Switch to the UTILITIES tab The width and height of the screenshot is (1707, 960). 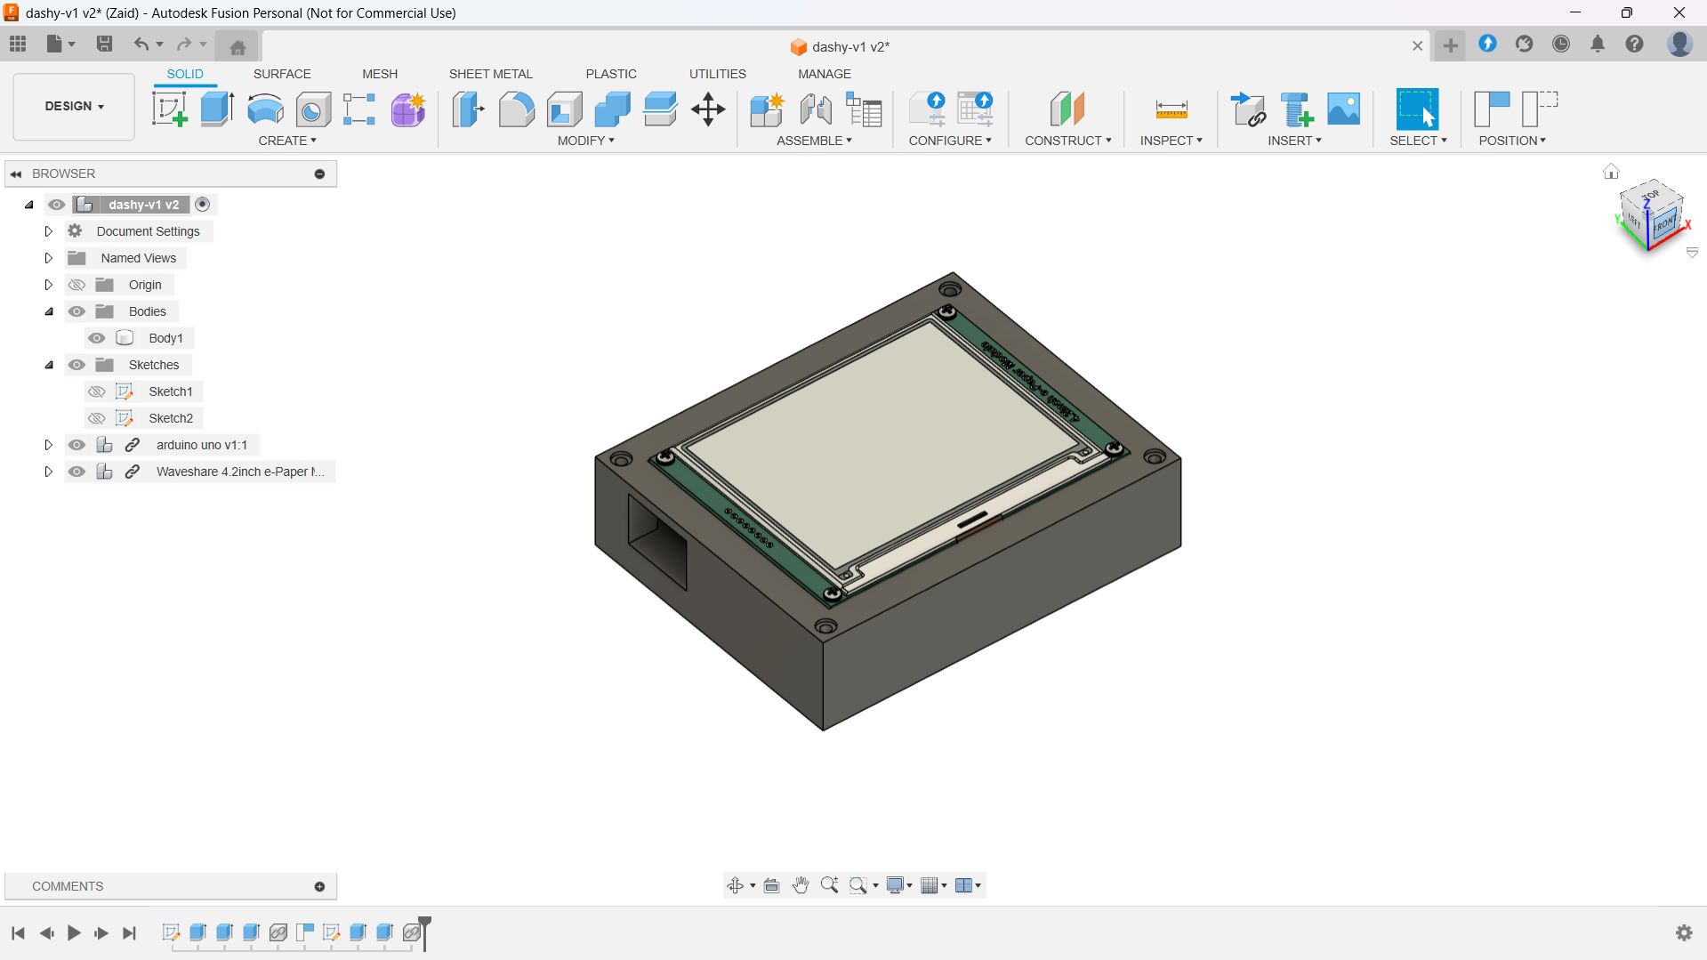click(x=717, y=74)
